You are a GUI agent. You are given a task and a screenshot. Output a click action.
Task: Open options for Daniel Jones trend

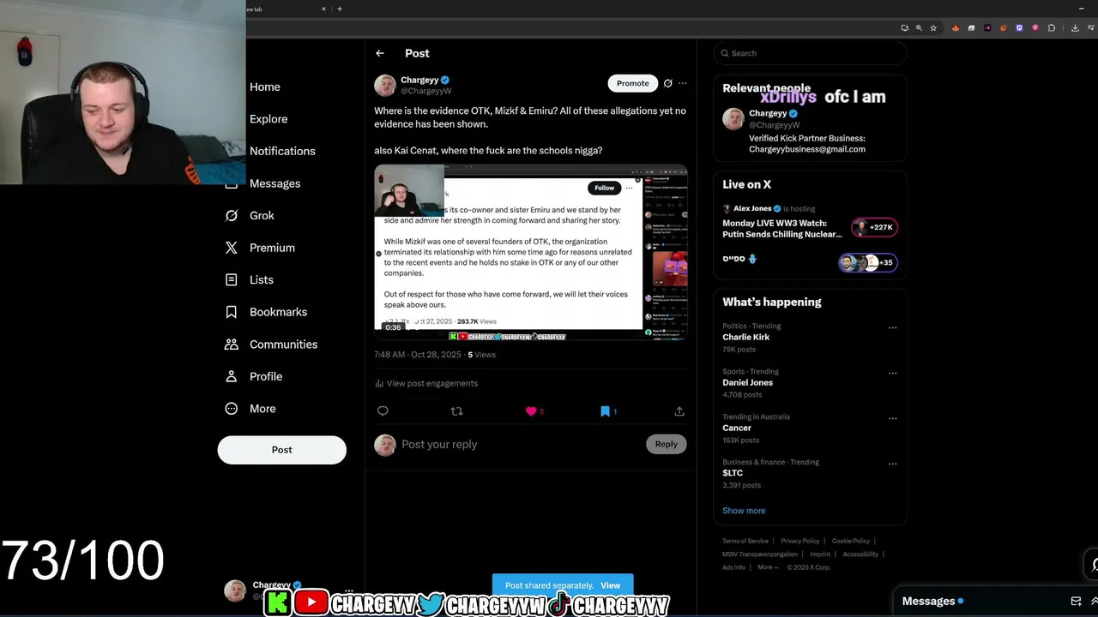[x=893, y=373]
